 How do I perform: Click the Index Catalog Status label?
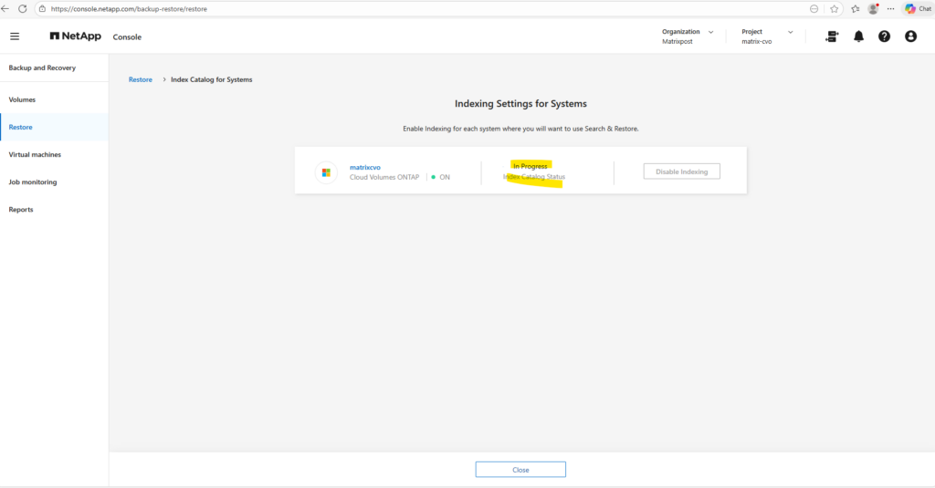point(533,177)
